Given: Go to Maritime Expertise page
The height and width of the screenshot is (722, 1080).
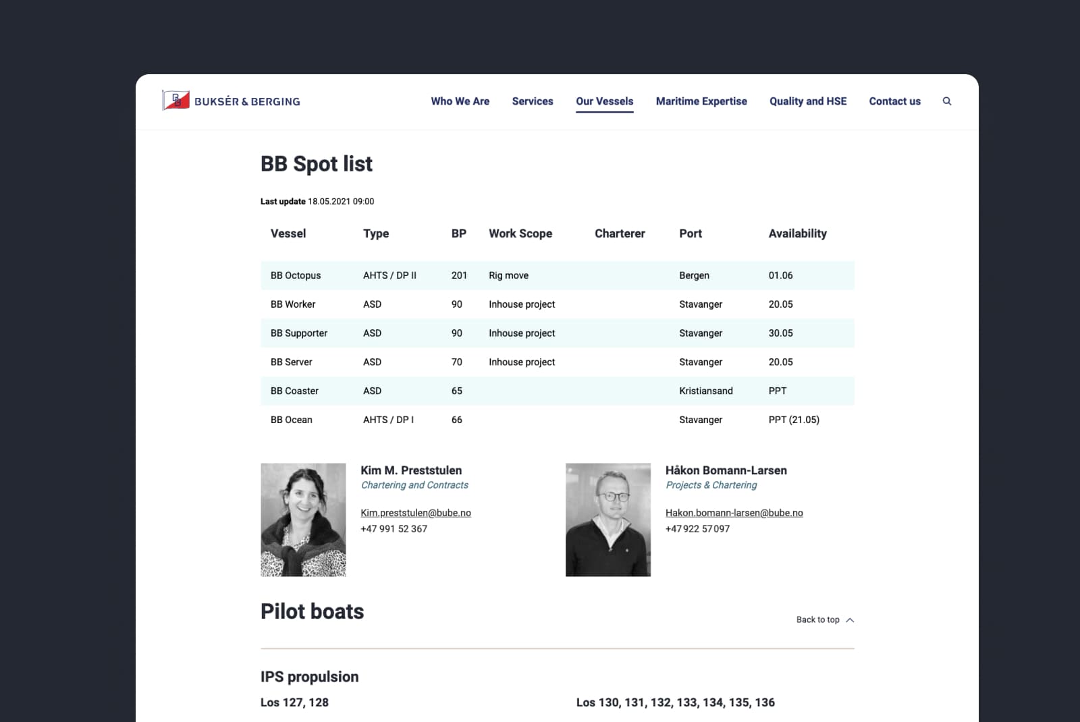Looking at the screenshot, I should click(x=701, y=101).
